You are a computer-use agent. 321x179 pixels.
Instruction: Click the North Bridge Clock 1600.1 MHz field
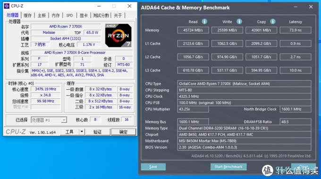296,109
